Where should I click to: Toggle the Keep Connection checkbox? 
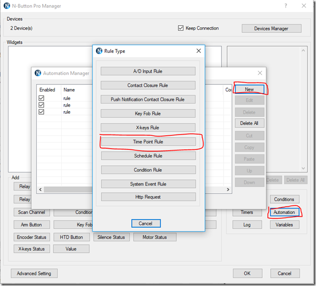(180, 28)
